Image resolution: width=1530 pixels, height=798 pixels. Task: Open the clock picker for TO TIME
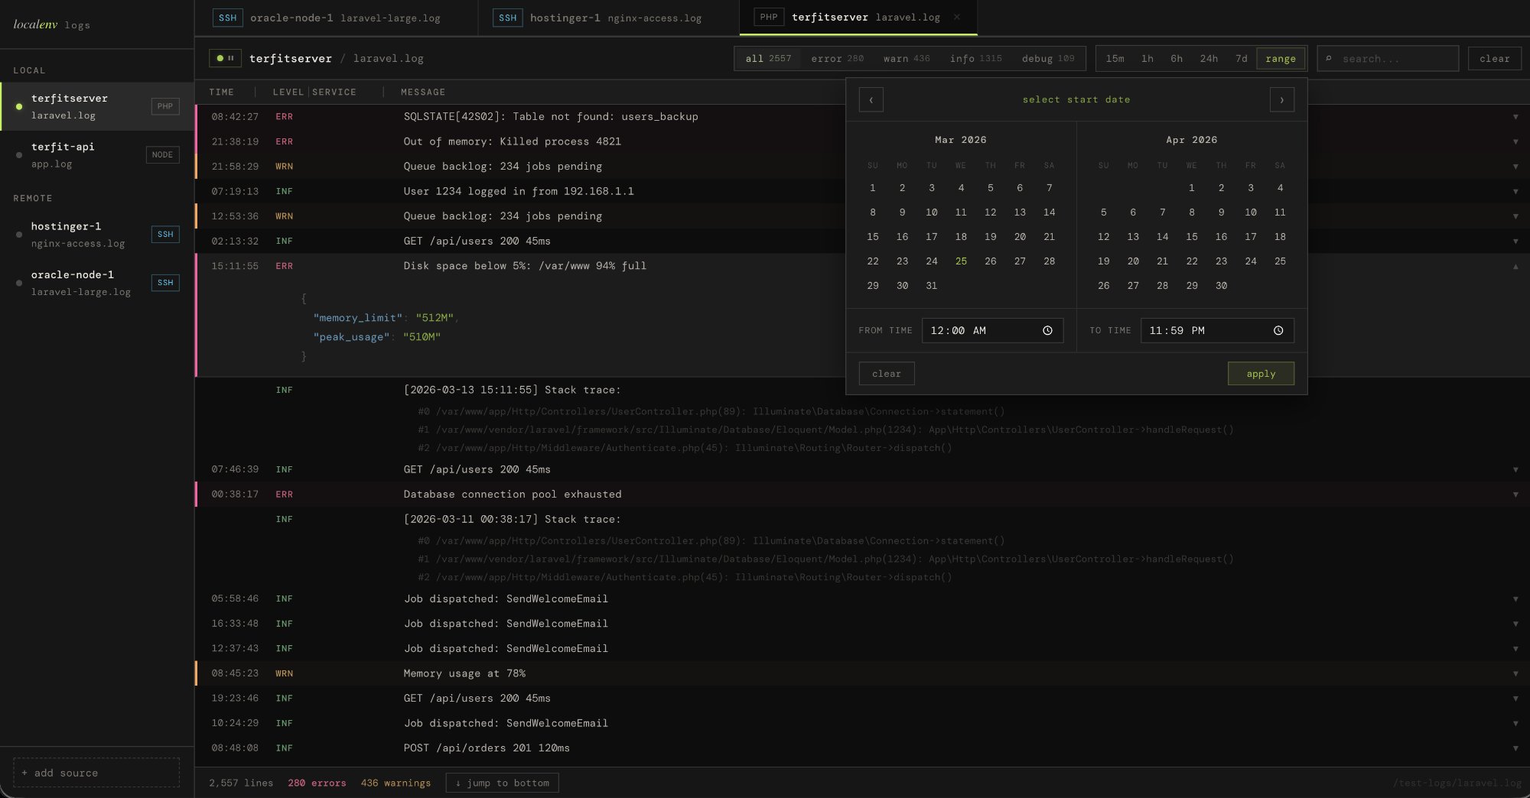pos(1278,330)
